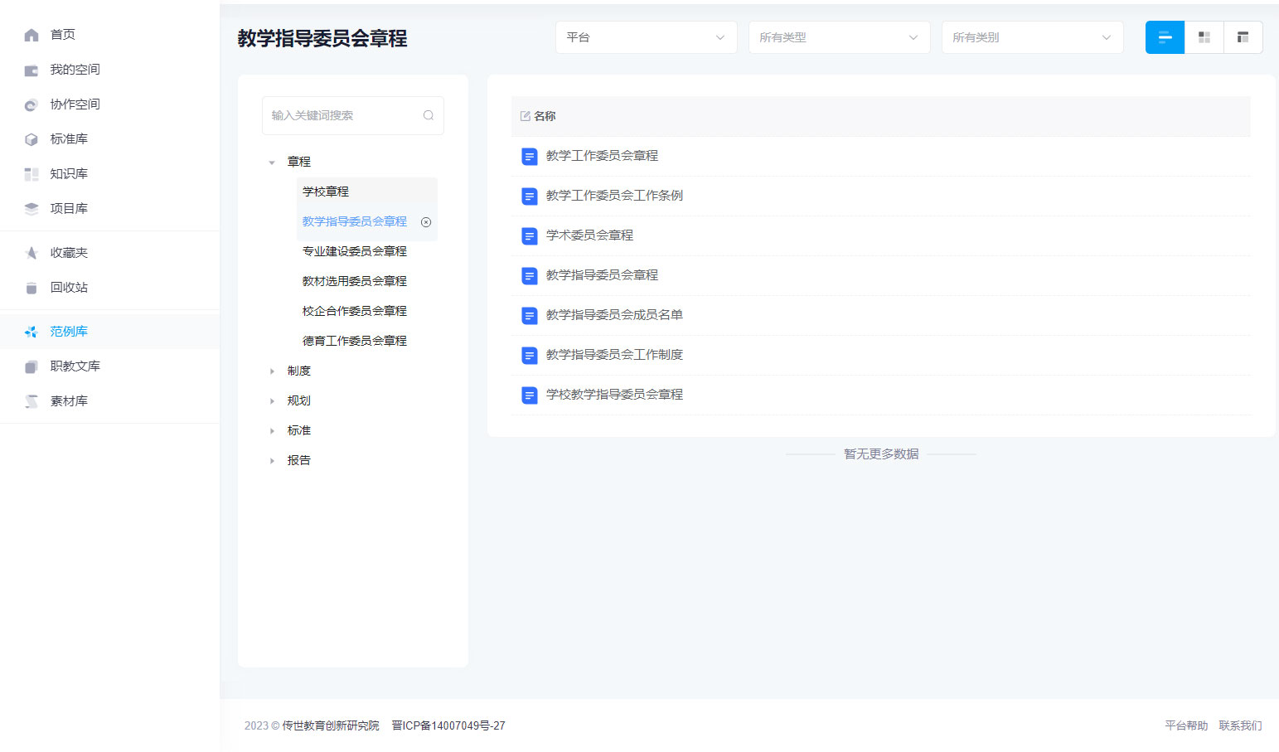Open 回收站 from the sidebar
This screenshot has height=752, width=1279.
click(x=69, y=288)
